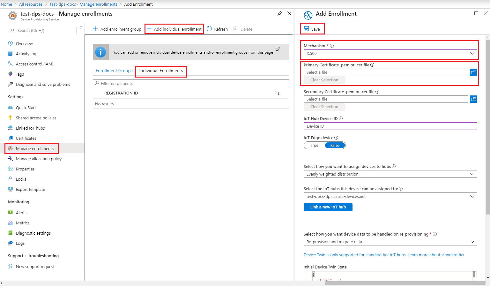This screenshot has width=490, height=286.
Task: Go to Home breadcrumb
Action: click(6, 4)
